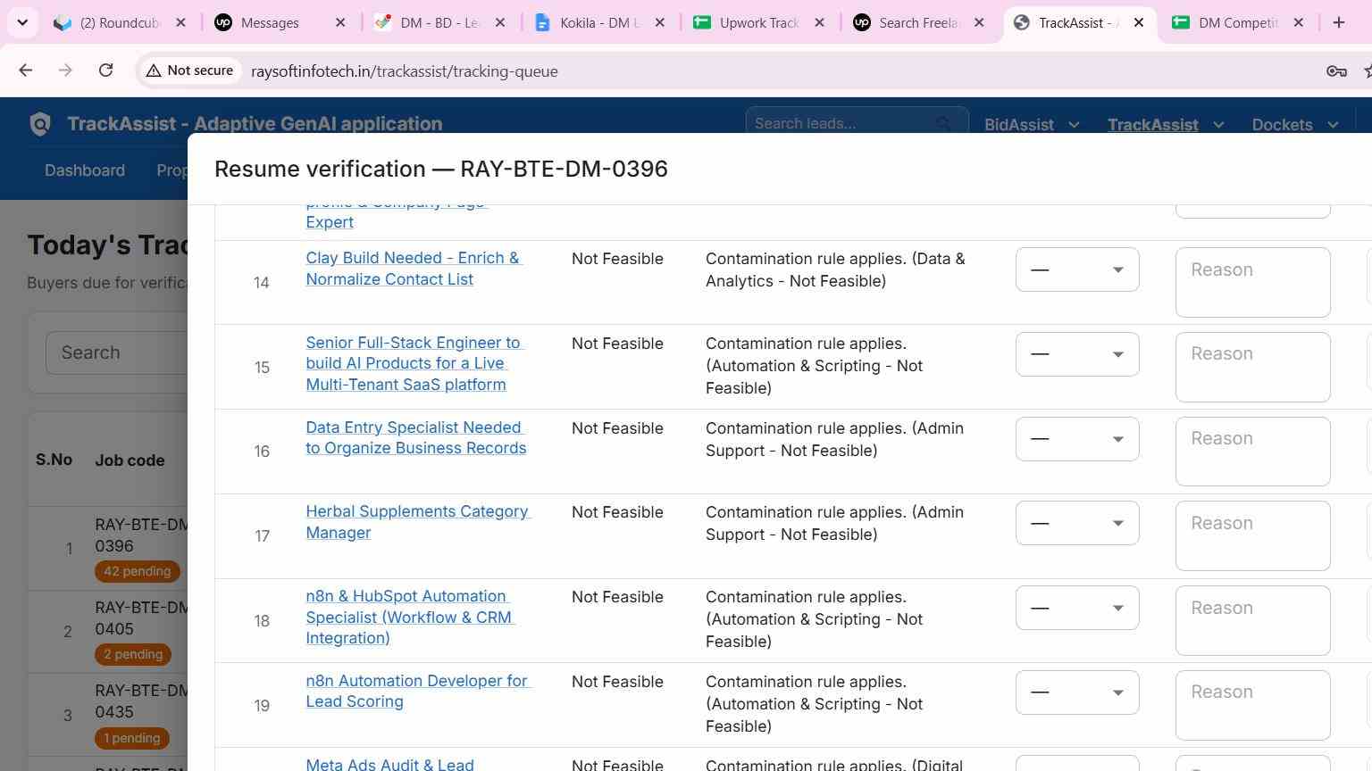Click the TrackAssist shield logo icon

pos(40,124)
